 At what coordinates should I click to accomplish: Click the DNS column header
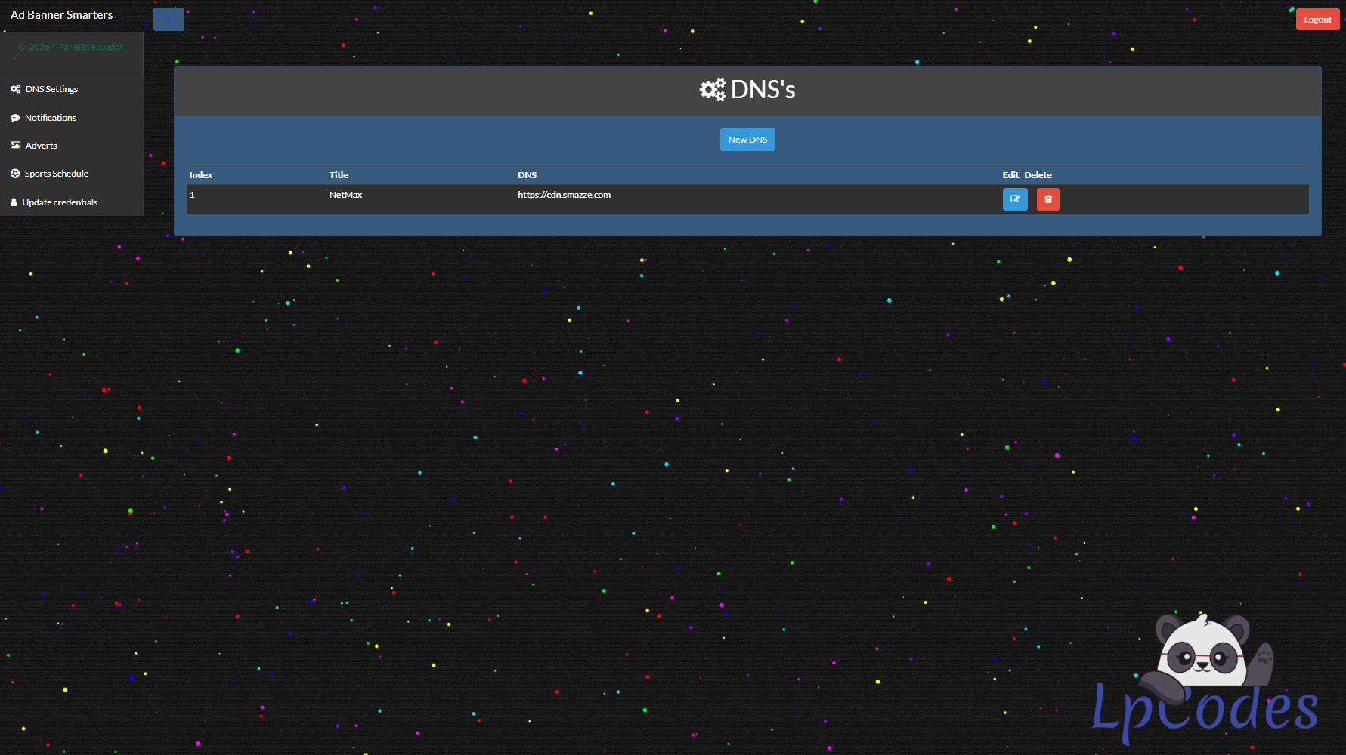tap(528, 175)
